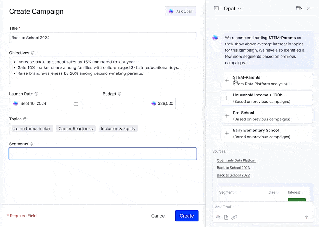Open the Opal dropdown chevron
The image size is (319, 227).
tap(239, 9)
